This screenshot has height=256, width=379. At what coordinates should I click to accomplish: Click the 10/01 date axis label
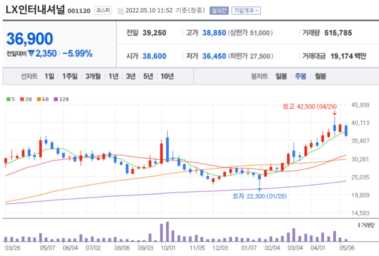pos(168,248)
